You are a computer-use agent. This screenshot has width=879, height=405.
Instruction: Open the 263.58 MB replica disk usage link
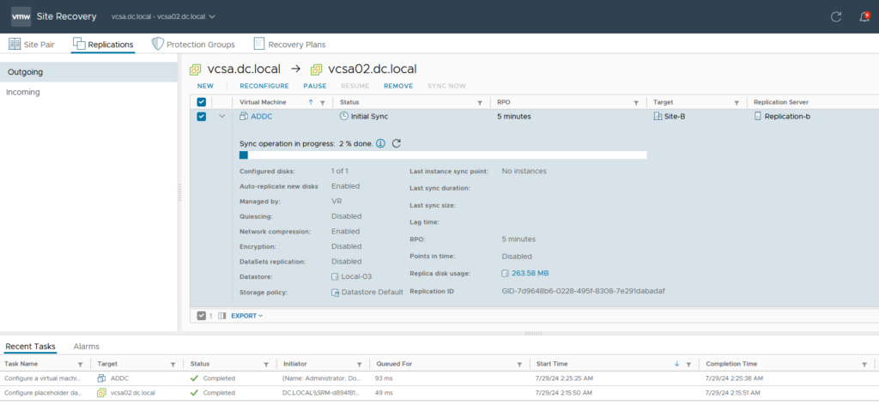530,274
